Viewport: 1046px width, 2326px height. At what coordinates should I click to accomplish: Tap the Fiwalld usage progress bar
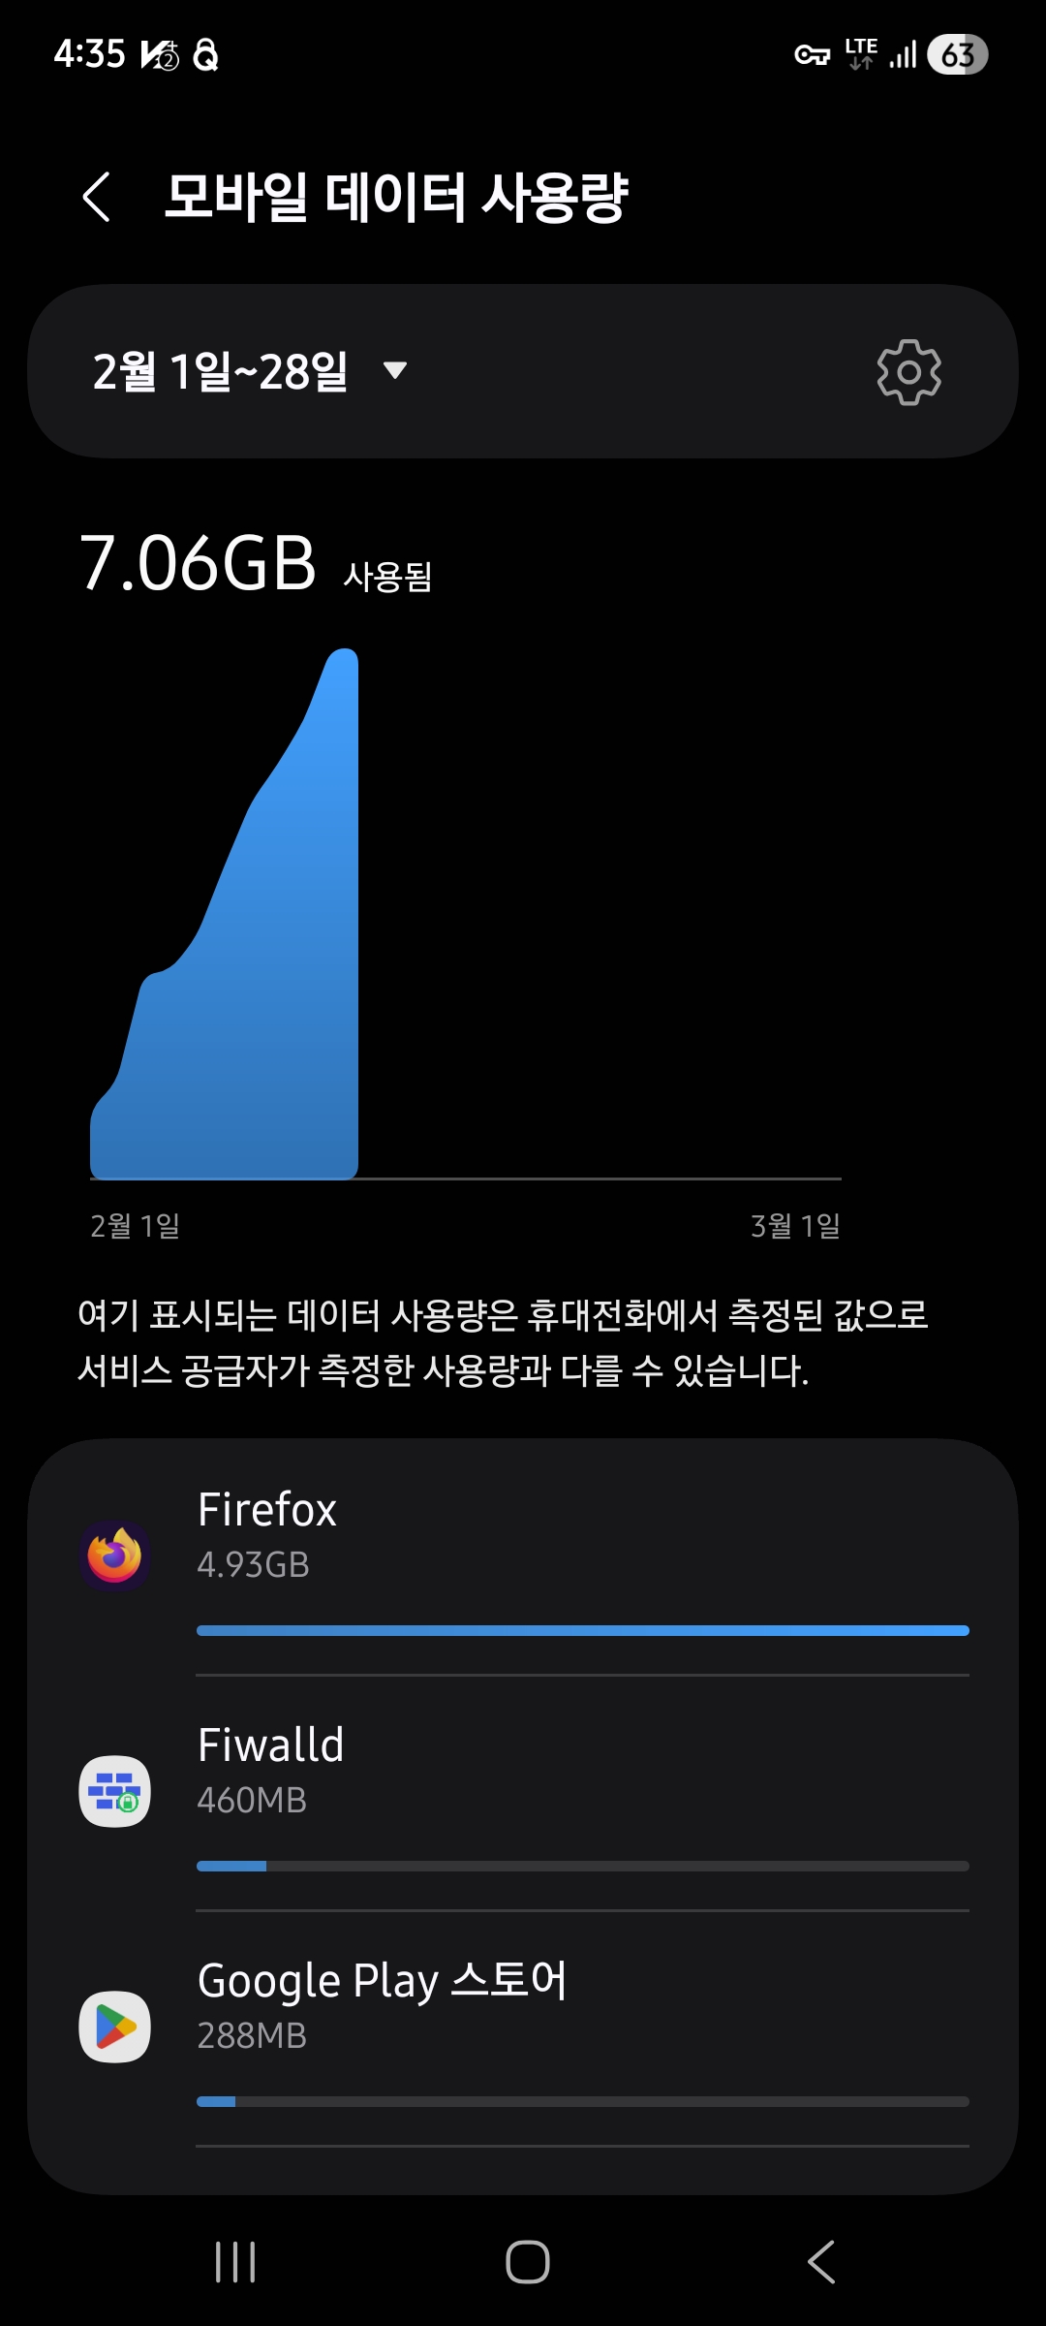tap(583, 1867)
